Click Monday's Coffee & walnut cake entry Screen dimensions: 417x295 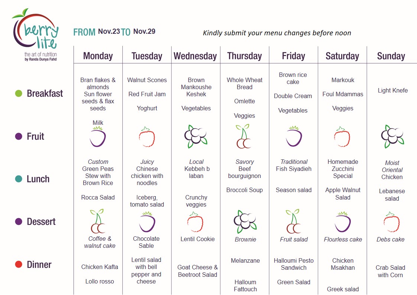coord(100,242)
